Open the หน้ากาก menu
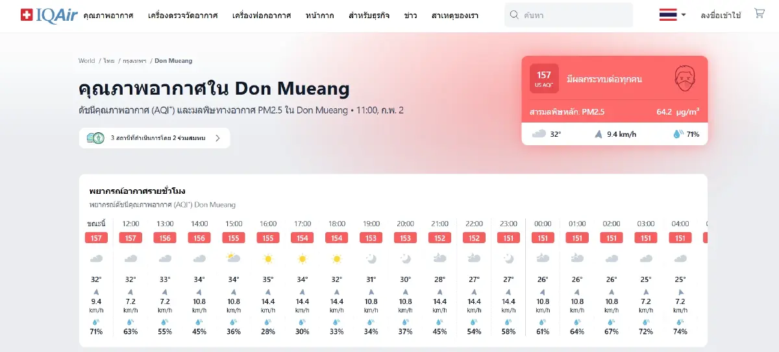779x352 pixels. click(x=319, y=15)
